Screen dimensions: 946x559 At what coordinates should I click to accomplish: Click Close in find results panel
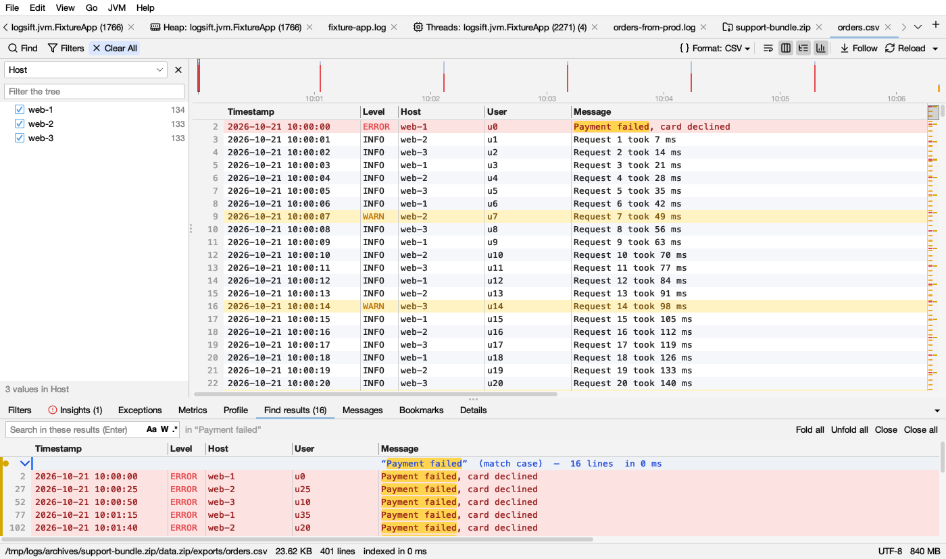click(886, 429)
